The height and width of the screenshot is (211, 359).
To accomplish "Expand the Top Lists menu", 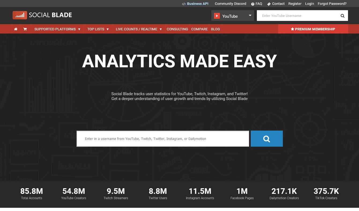I will [98, 29].
